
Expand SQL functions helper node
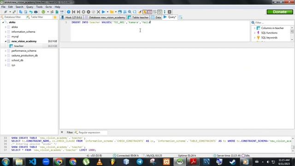255,33
